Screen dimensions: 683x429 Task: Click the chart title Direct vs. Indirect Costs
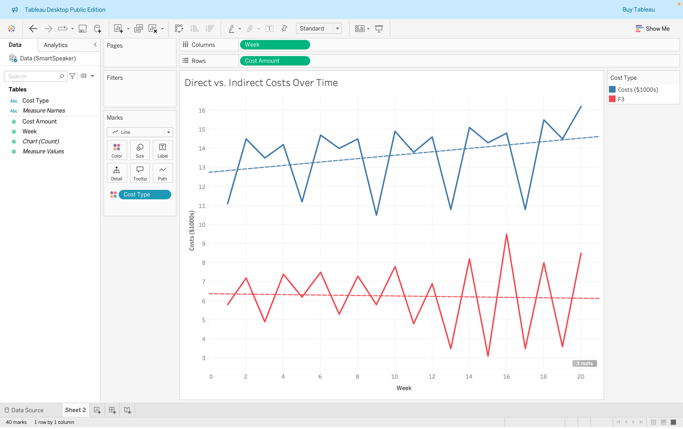tap(261, 83)
